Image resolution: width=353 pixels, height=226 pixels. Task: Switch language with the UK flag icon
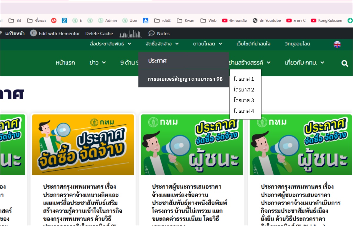(337, 44)
